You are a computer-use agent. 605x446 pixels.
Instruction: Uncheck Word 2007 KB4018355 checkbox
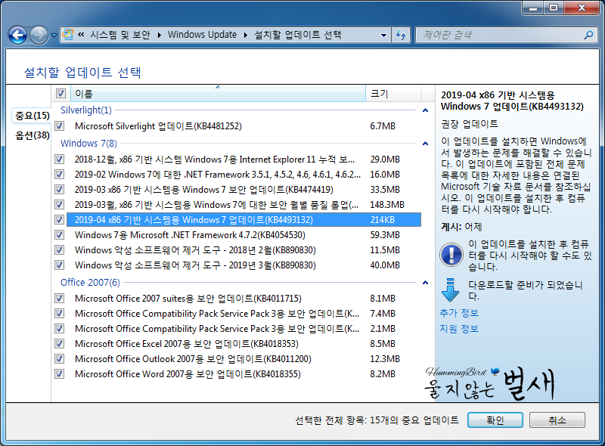tap(60, 374)
